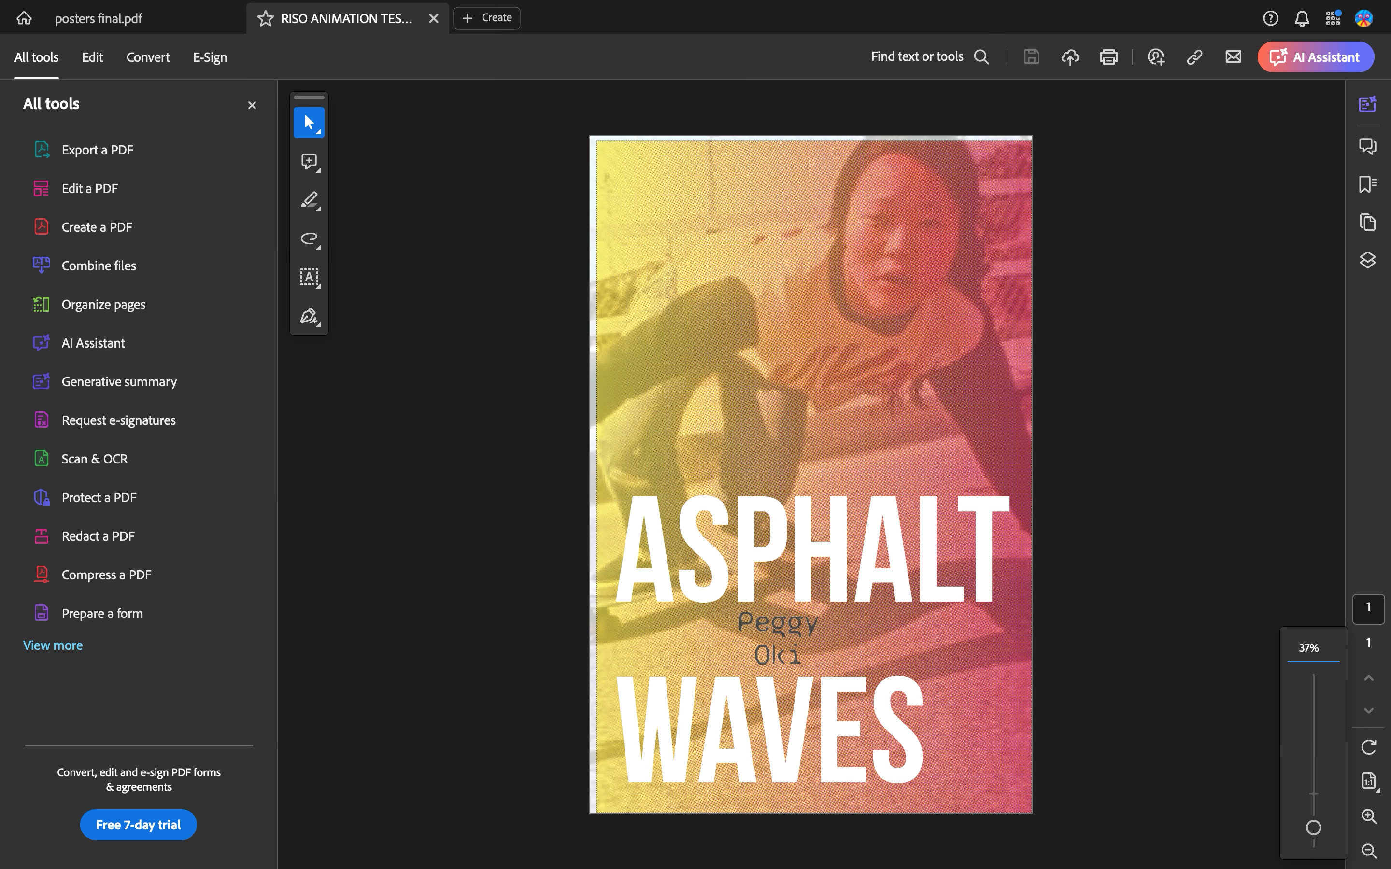Screen dimensions: 1391x869
Task: Click the zoom slider handle
Action: pyautogui.click(x=1313, y=827)
